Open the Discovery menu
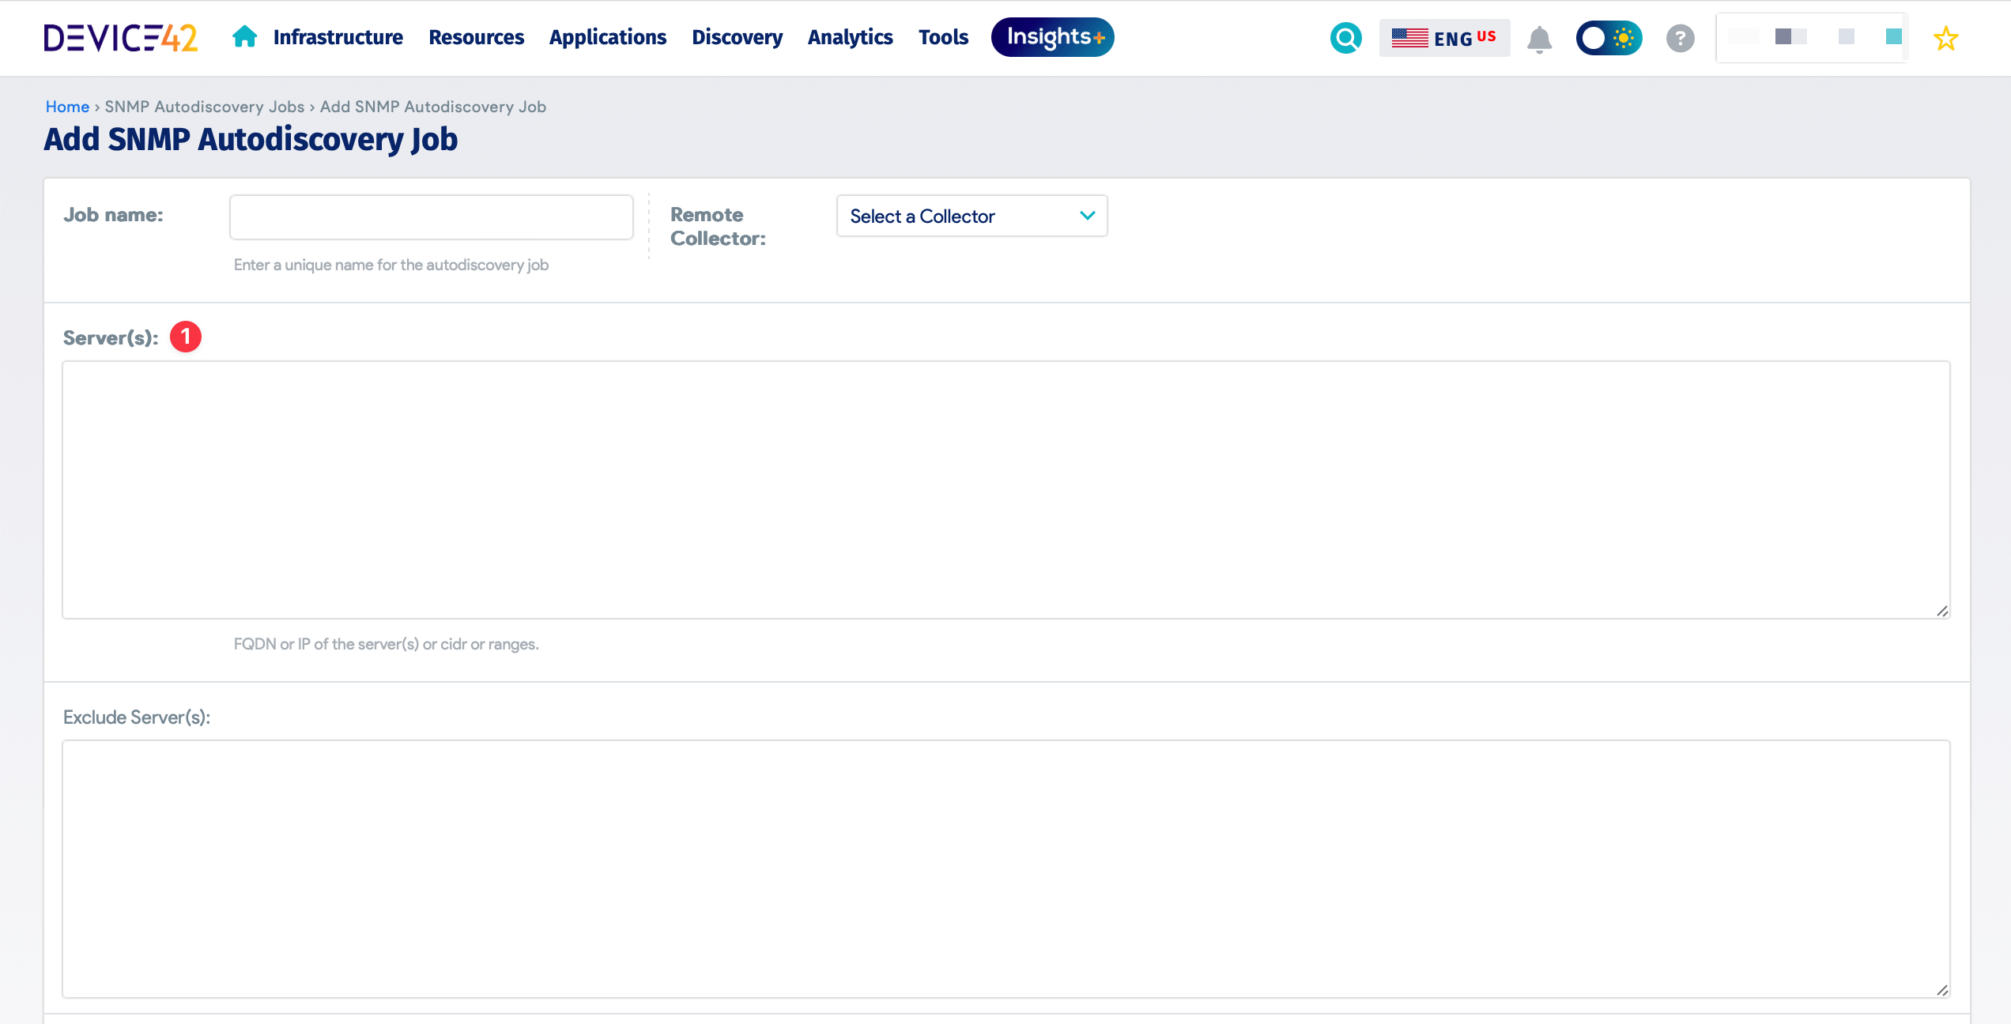Screen dimensions: 2011x1024 click(x=737, y=37)
